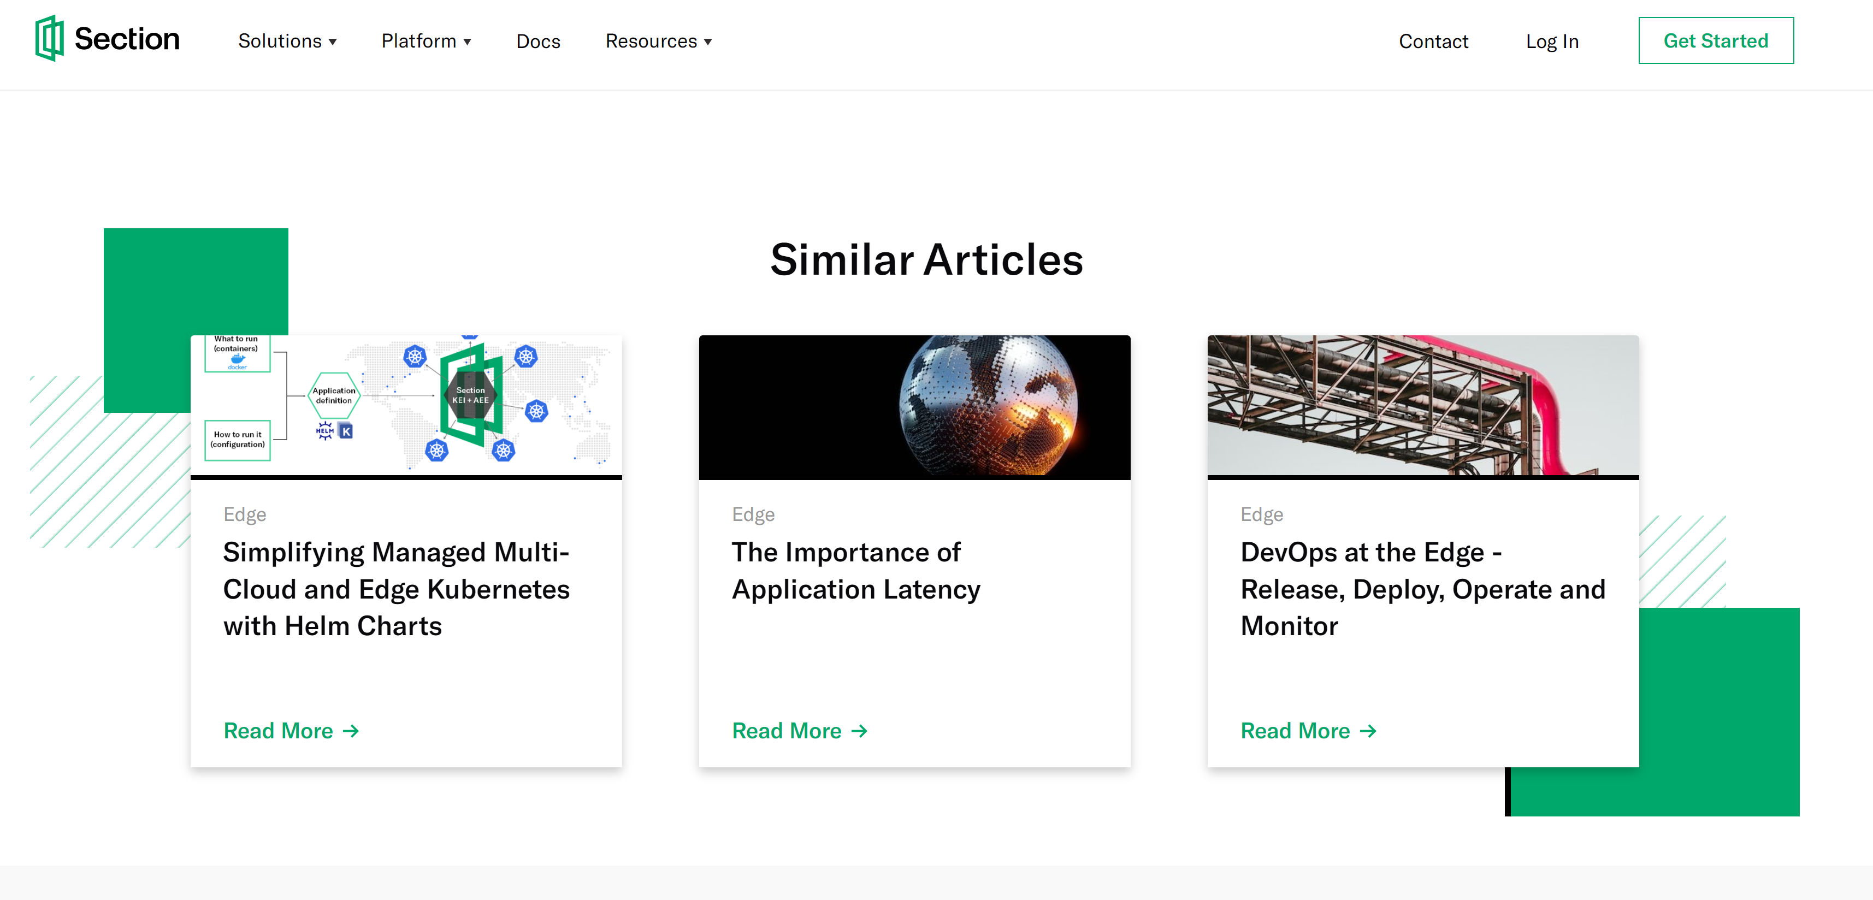Select Contact in the navigation bar

click(1433, 41)
